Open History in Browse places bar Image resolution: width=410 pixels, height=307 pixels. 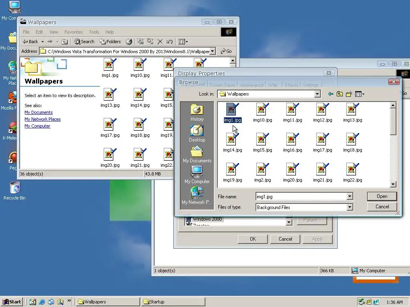point(197,113)
